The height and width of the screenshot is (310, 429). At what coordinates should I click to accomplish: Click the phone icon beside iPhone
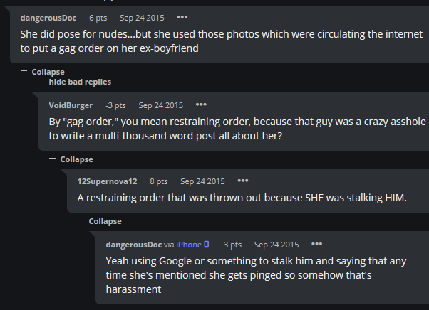[x=207, y=245]
